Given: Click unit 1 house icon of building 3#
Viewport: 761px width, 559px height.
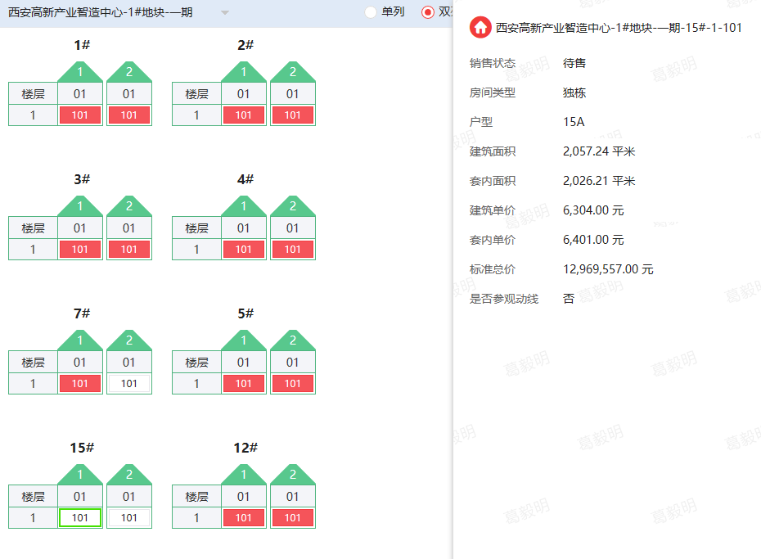Looking at the screenshot, I should 80,206.
